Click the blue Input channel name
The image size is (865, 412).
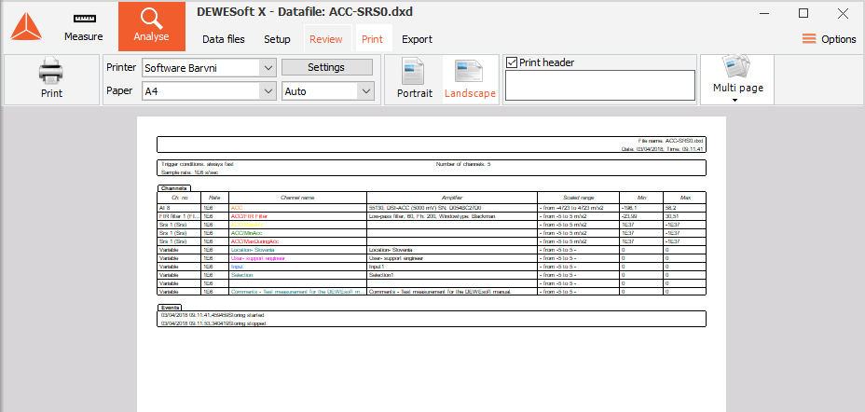coord(237,267)
